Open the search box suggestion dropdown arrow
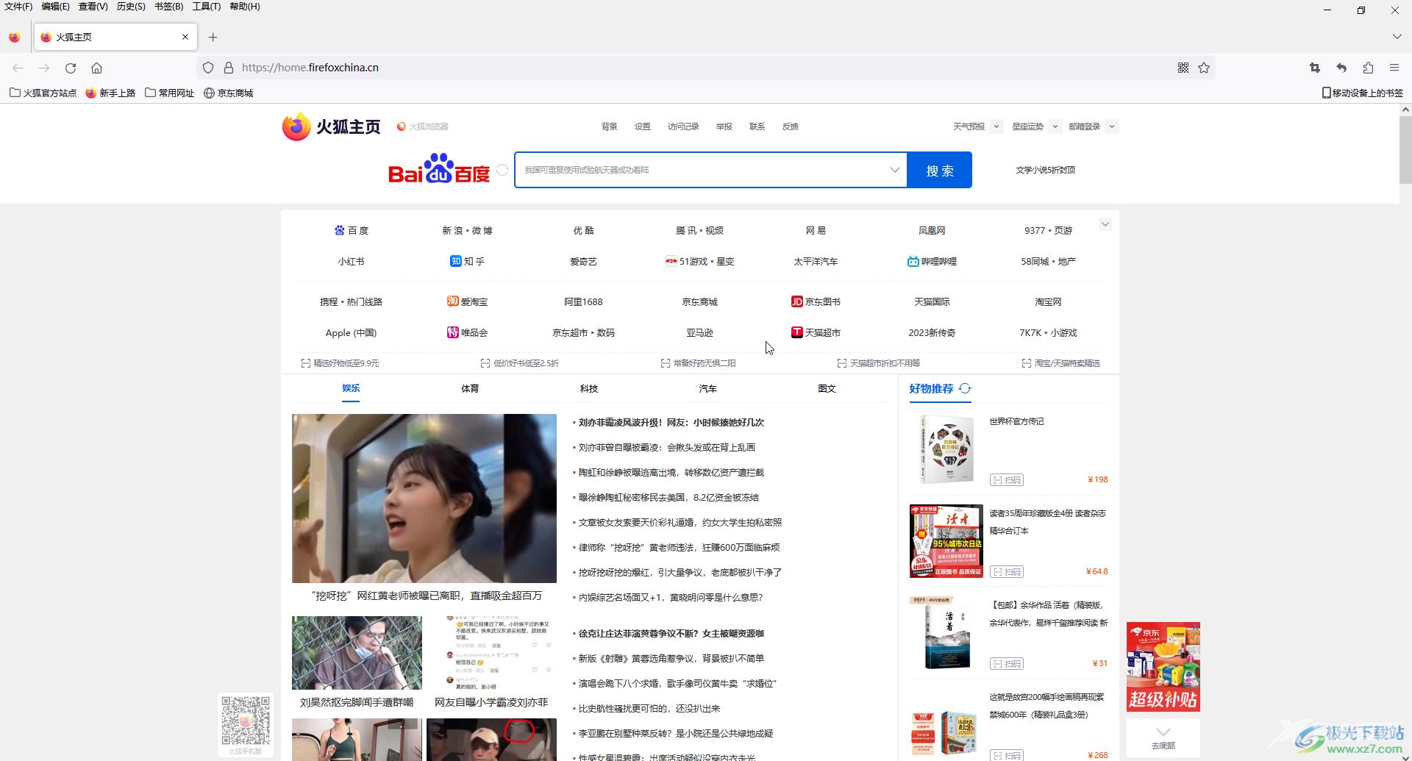The width and height of the screenshot is (1412, 761). [x=894, y=170]
